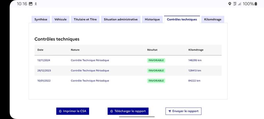Go to the Historique tab
Image resolution: width=264 pixels, height=119 pixels.
[152, 20]
